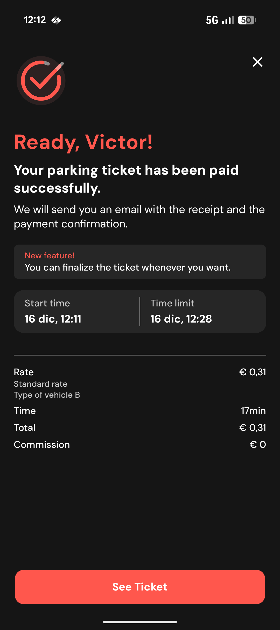Tap the Type of vehicle B text
This screenshot has width=280, height=630.
(47, 395)
